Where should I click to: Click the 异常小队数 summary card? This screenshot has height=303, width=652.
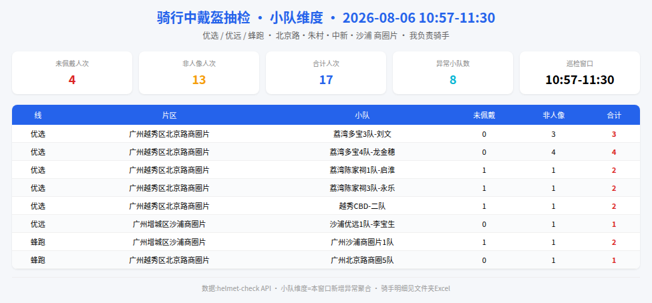coord(453,73)
